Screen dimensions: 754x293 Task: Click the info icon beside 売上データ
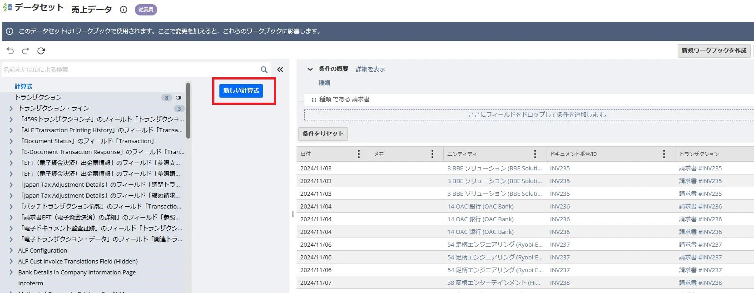124,10
